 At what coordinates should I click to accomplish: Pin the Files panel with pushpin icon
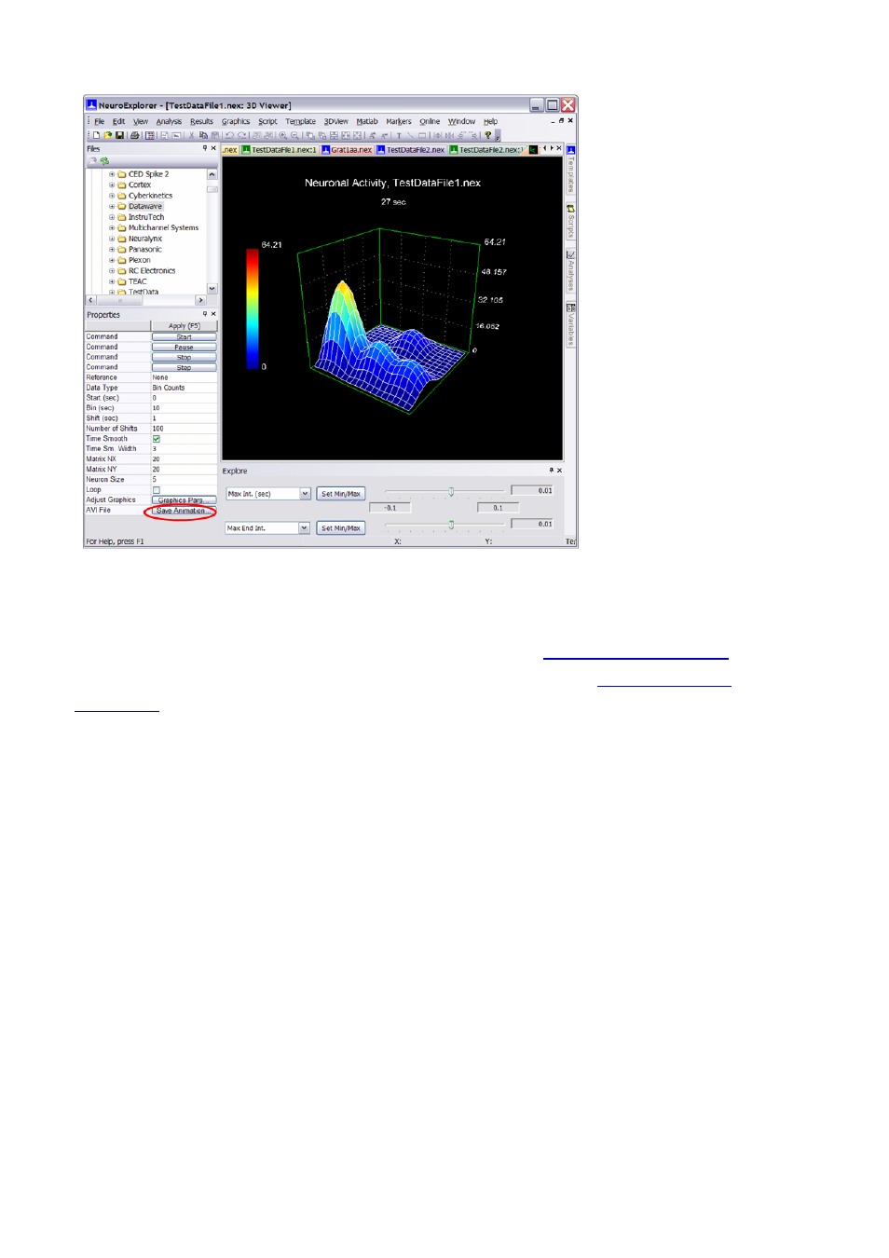coord(205,148)
